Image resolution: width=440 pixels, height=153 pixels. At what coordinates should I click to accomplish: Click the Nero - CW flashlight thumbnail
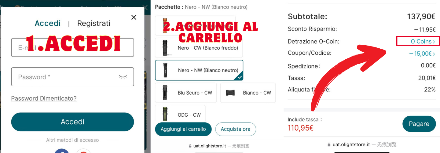(x=165, y=48)
